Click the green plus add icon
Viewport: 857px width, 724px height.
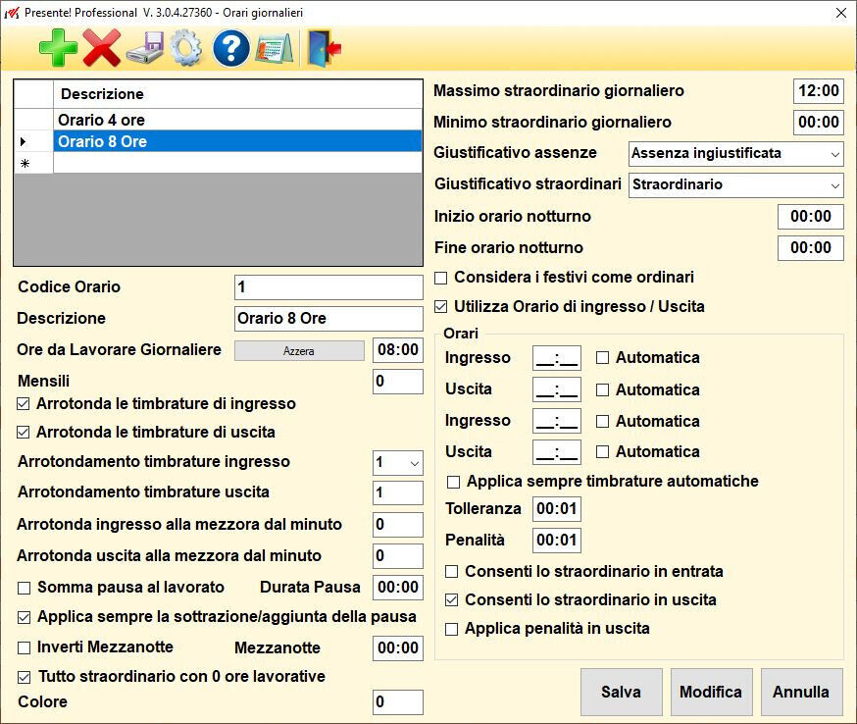(x=59, y=48)
